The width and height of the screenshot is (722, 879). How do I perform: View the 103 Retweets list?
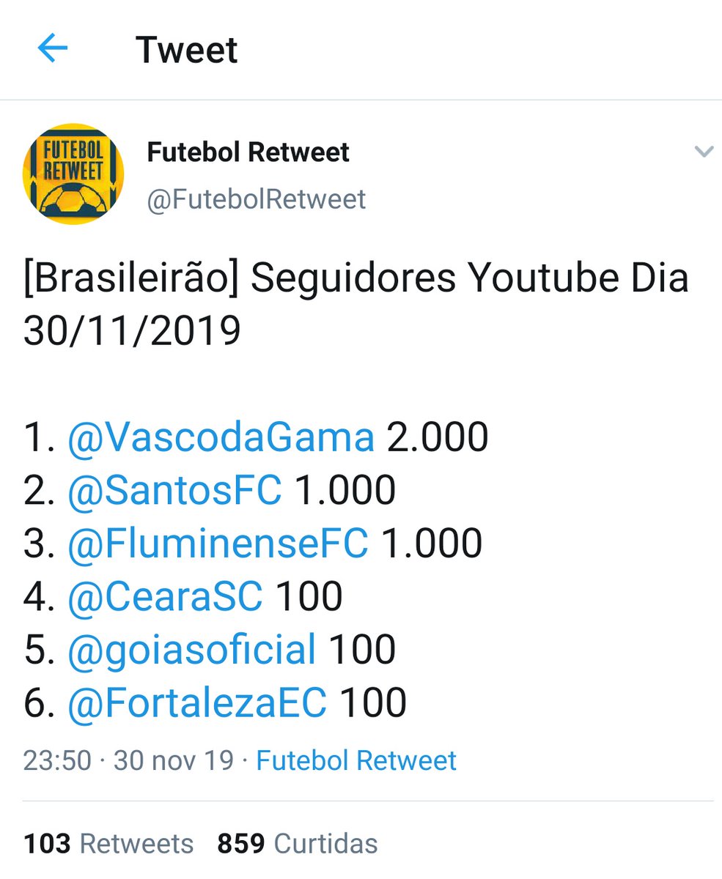point(108,844)
